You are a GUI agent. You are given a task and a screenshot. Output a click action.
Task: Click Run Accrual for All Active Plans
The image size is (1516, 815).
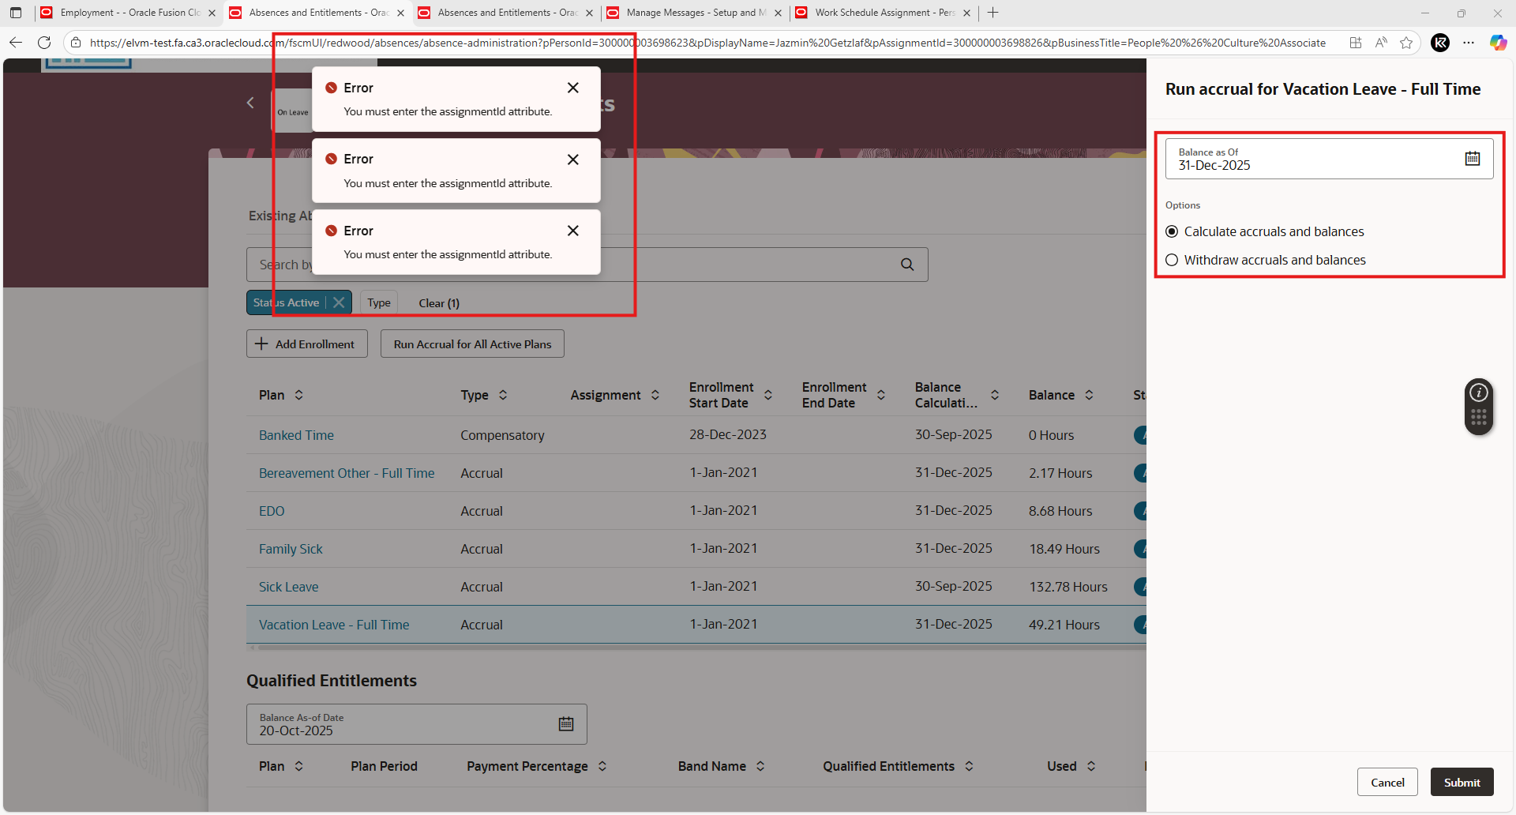(x=472, y=344)
